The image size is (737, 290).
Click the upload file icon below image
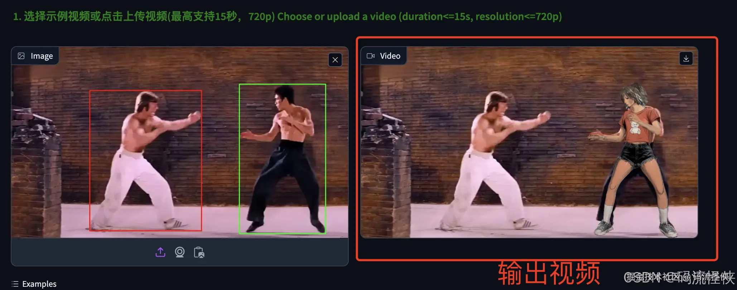[160, 252]
